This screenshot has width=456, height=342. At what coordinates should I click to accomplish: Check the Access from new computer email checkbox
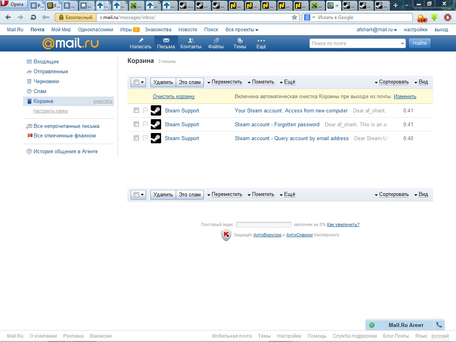pyautogui.click(x=136, y=110)
